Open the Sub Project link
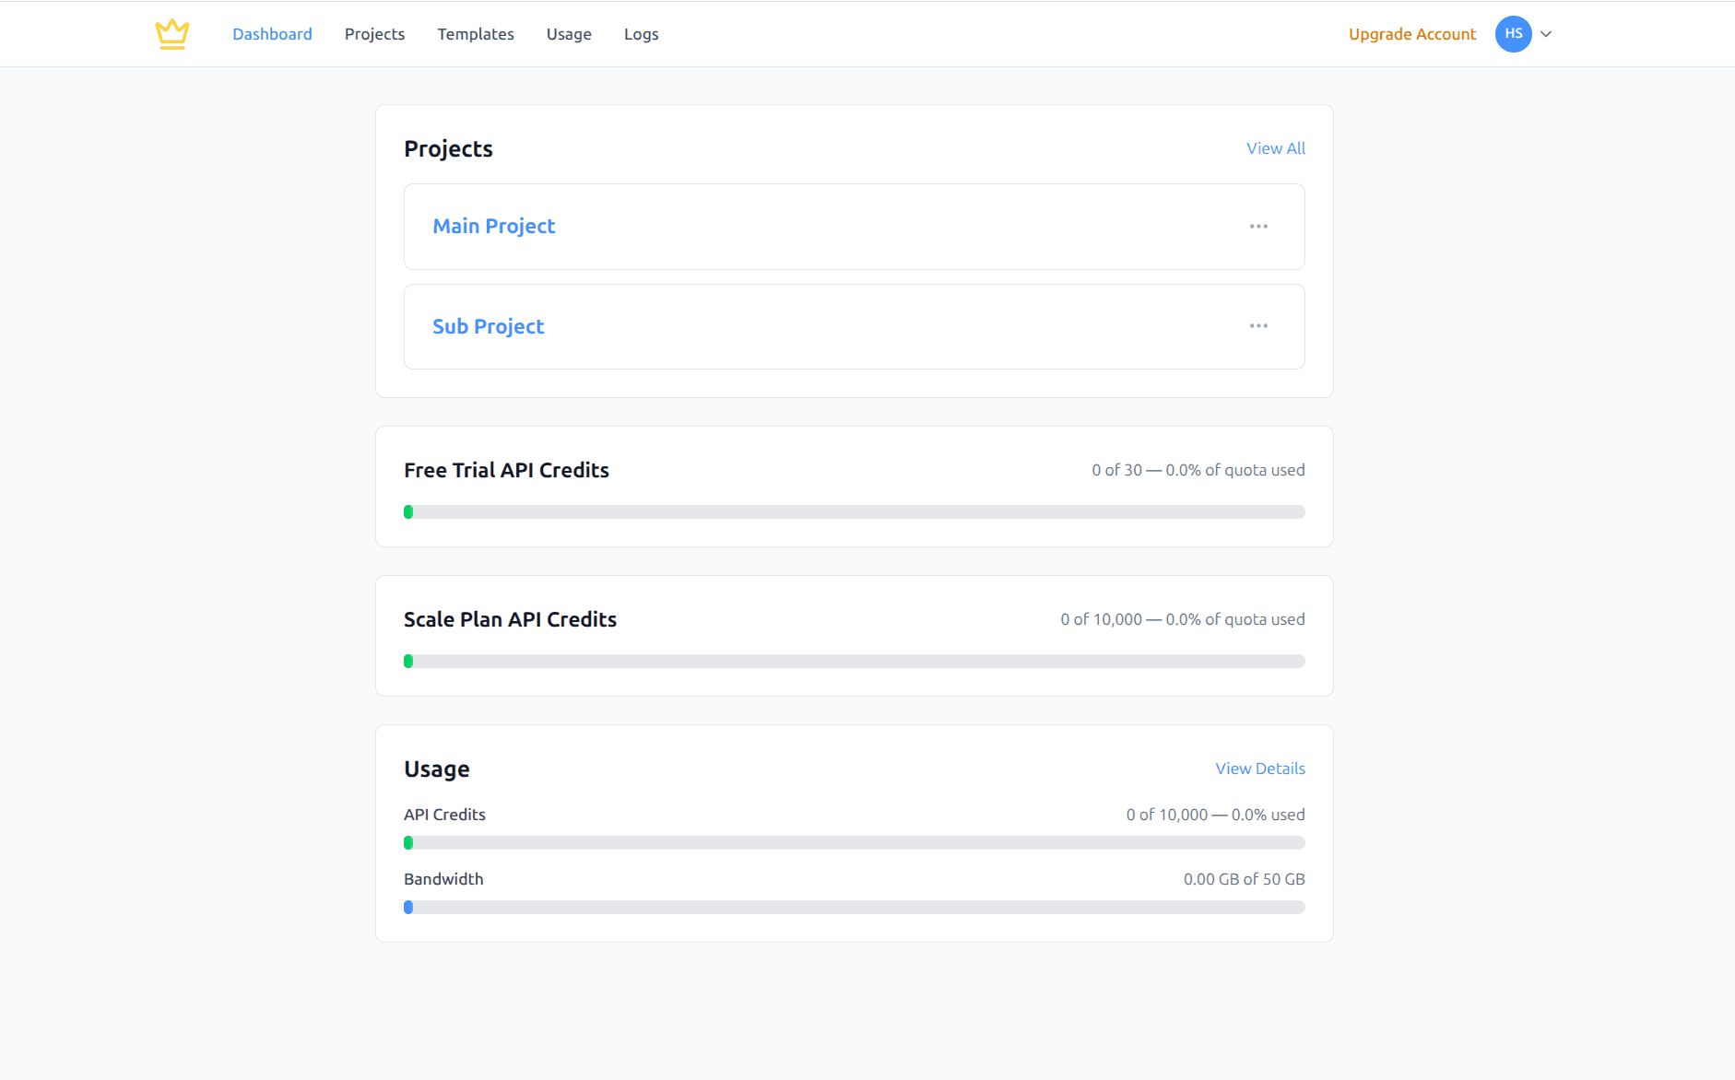 pos(489,327)
